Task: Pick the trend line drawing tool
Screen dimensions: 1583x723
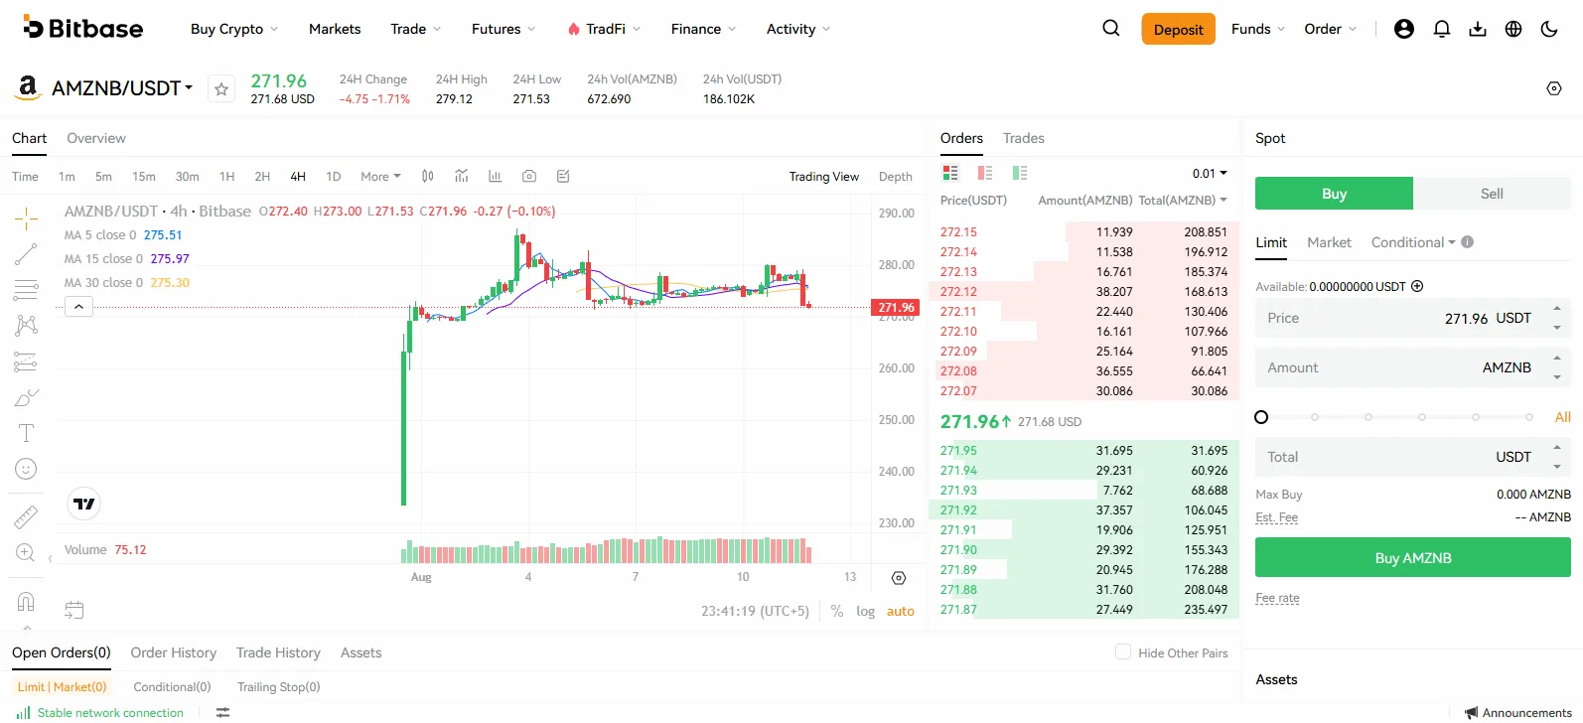Action: point(26,254)
